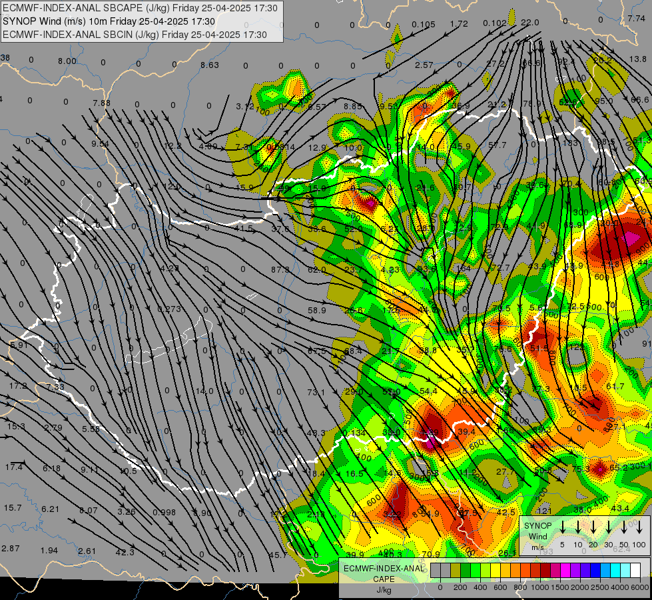Viewport: 652px width, 600px height.
Task: Select the cyan CAPE legend swatch
Action: 615,570
